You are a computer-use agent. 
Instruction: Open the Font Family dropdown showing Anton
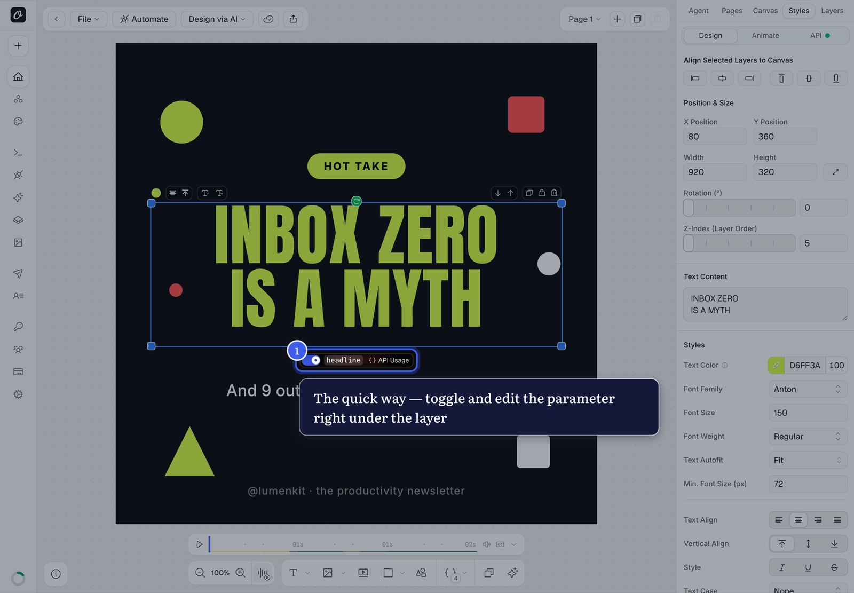coord(808,389)
